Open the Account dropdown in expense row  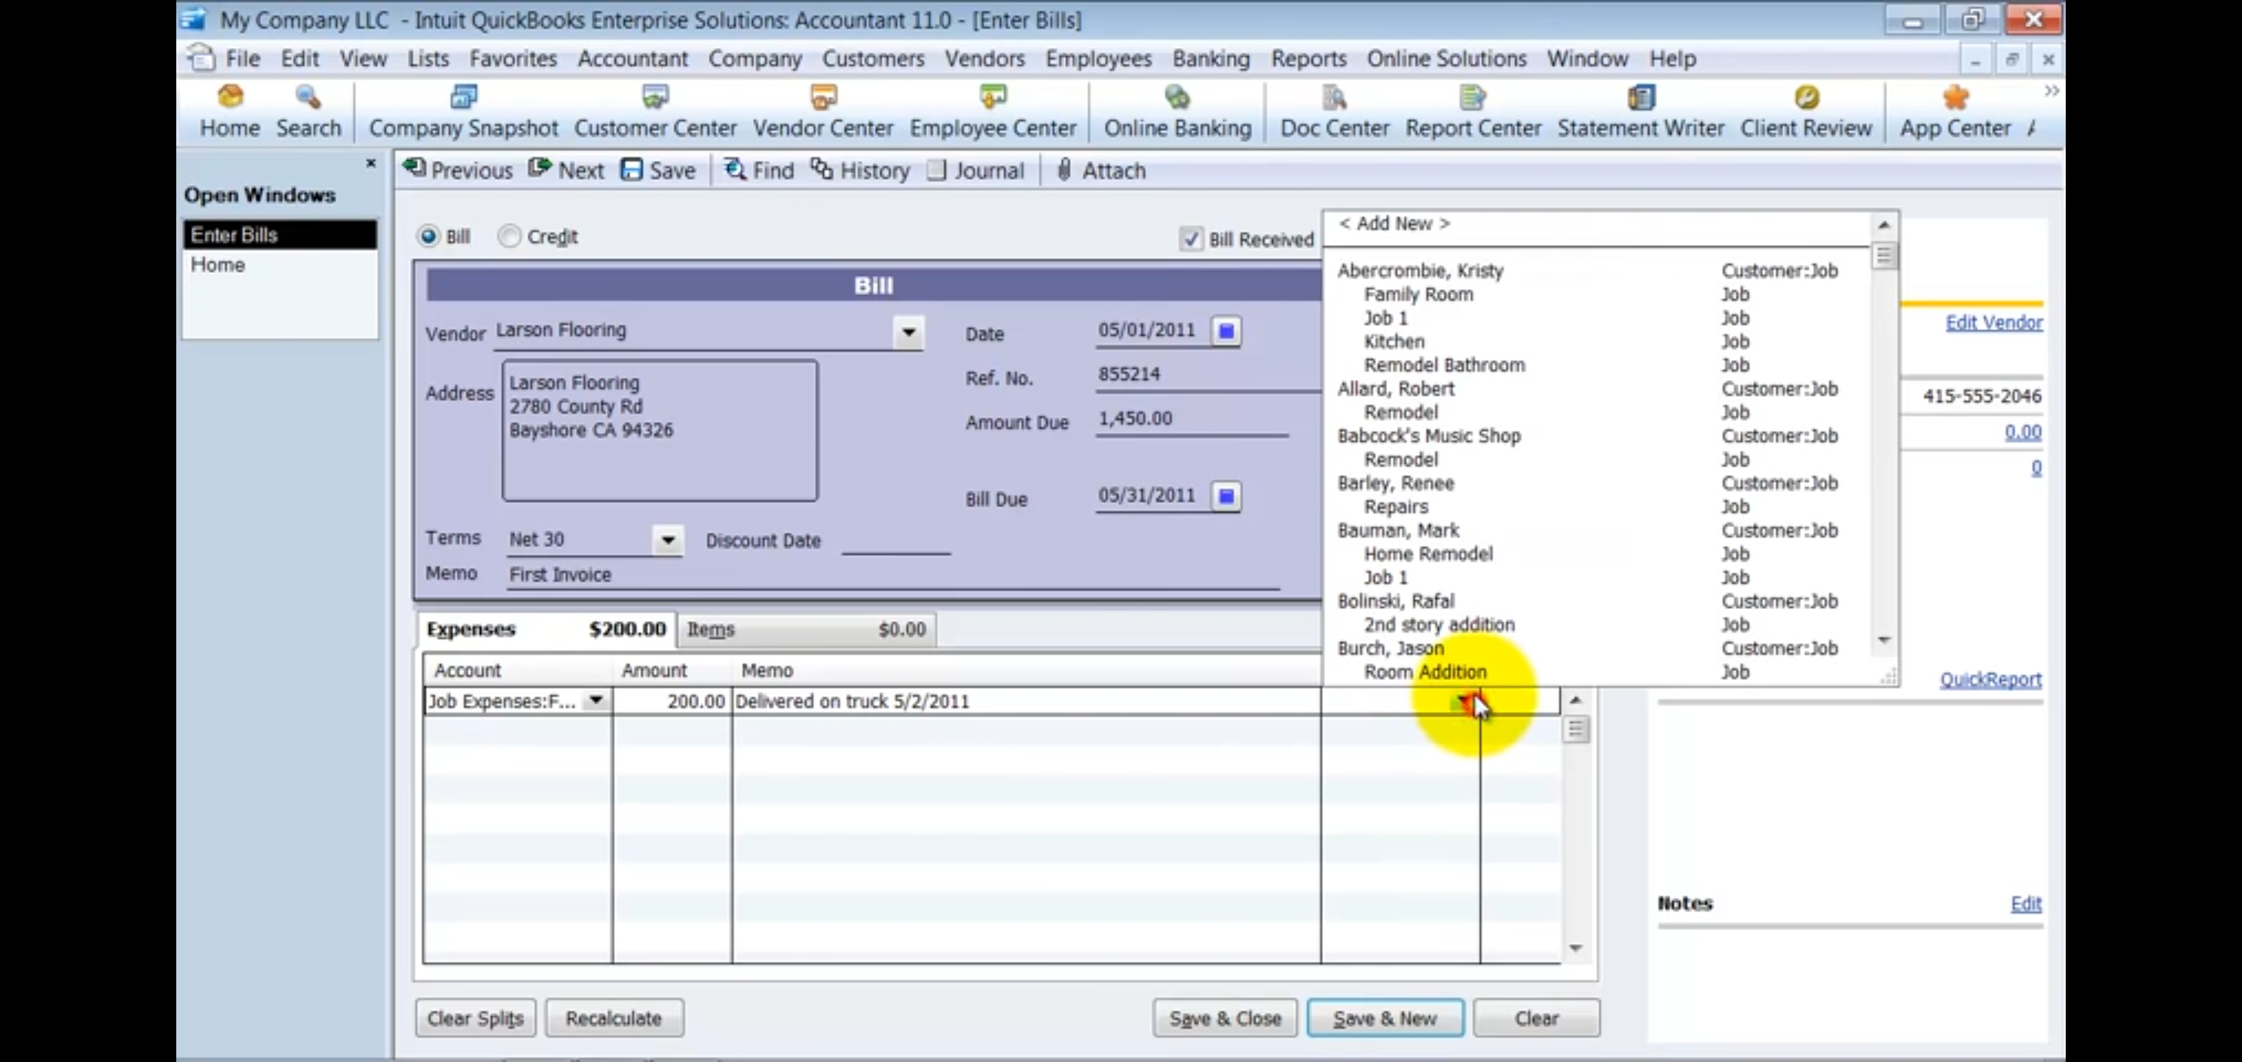[x=595, y=700]
